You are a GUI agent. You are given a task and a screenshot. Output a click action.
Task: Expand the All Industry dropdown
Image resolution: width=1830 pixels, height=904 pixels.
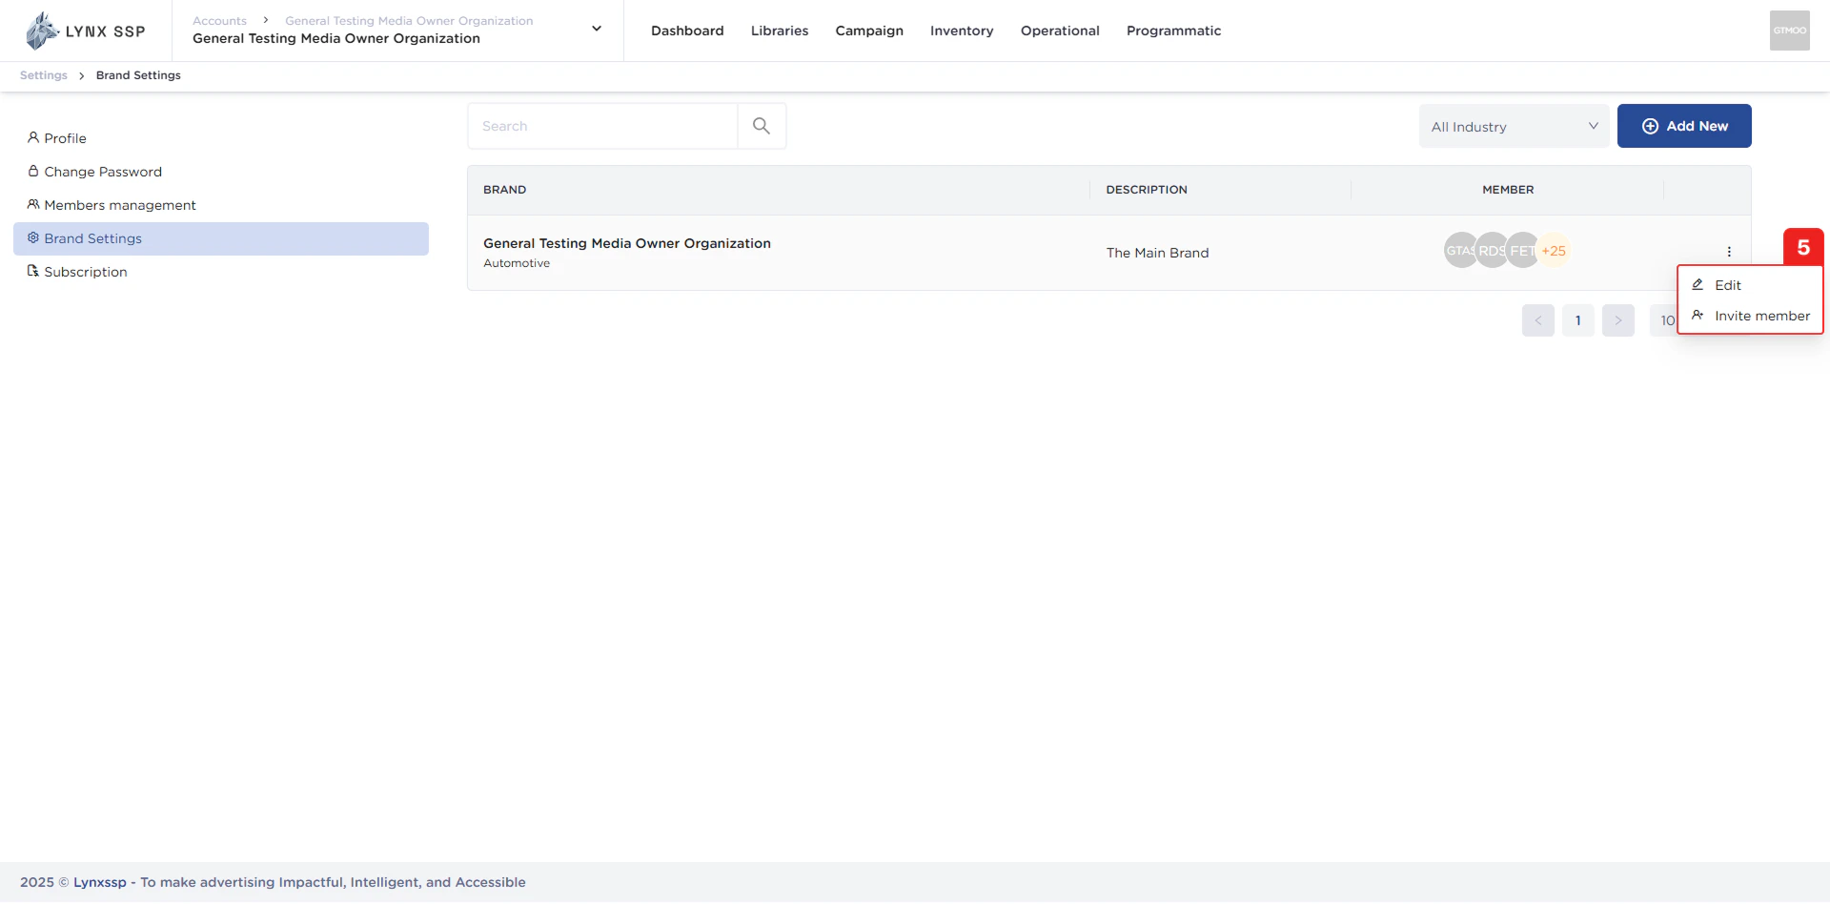tap(1514, 126)
